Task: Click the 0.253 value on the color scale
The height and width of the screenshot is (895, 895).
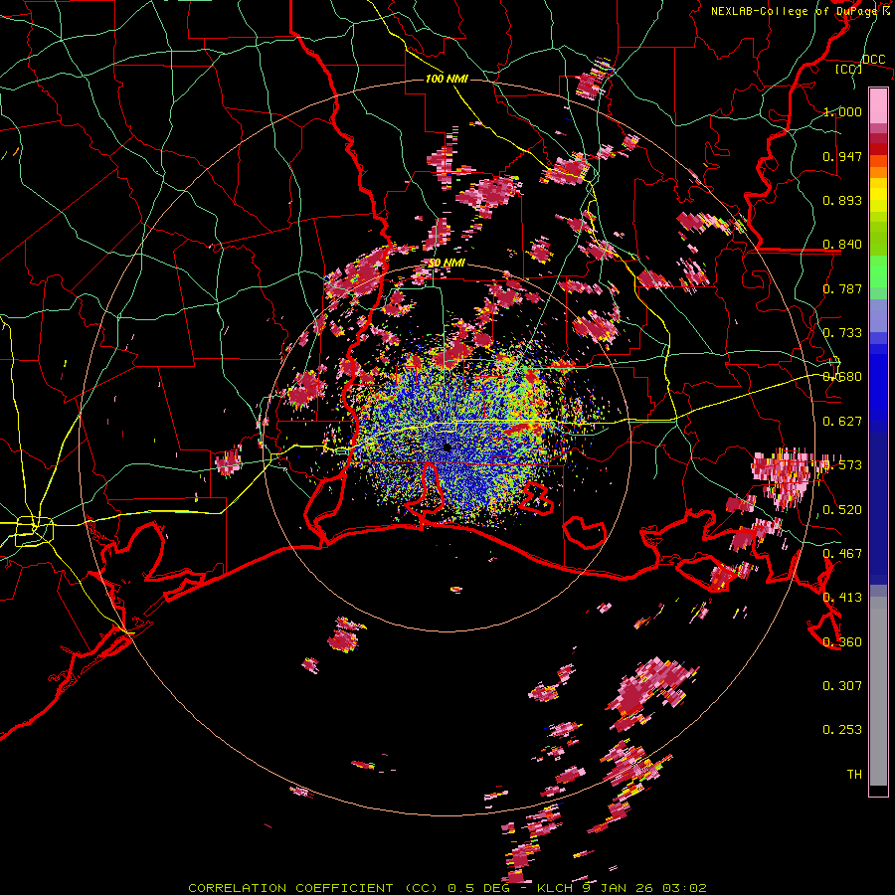Action: tap(842, 730)
